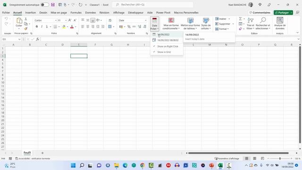
Task: Switch to the Données tab
Action: (x=90, y=13)
